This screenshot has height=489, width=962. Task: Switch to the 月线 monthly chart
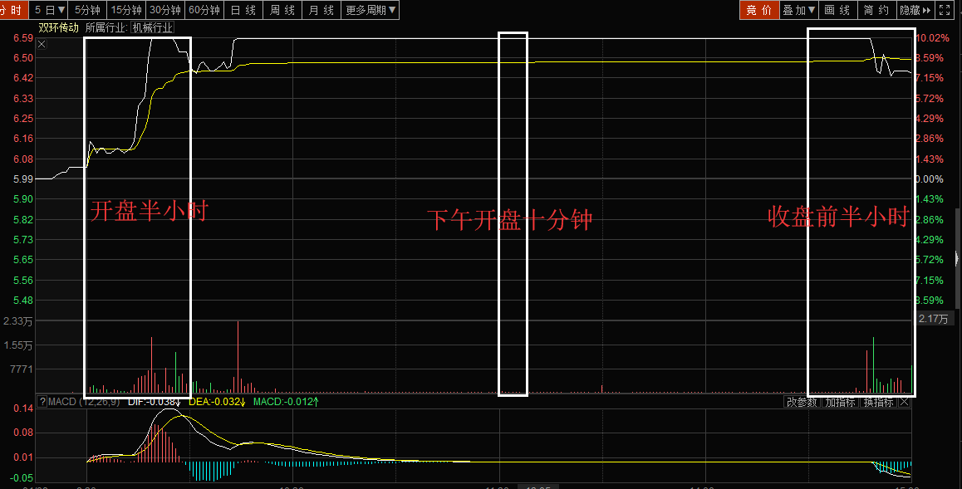tap(321, 10)
